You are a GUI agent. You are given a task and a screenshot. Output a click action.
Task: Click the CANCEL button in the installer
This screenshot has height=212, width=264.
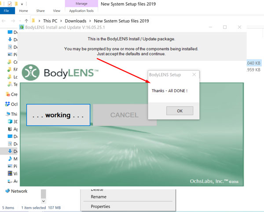(124, 115)
